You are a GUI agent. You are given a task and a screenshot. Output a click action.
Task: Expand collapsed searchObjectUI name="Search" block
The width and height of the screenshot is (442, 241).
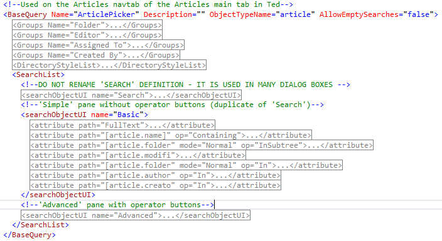coord(131,95)
